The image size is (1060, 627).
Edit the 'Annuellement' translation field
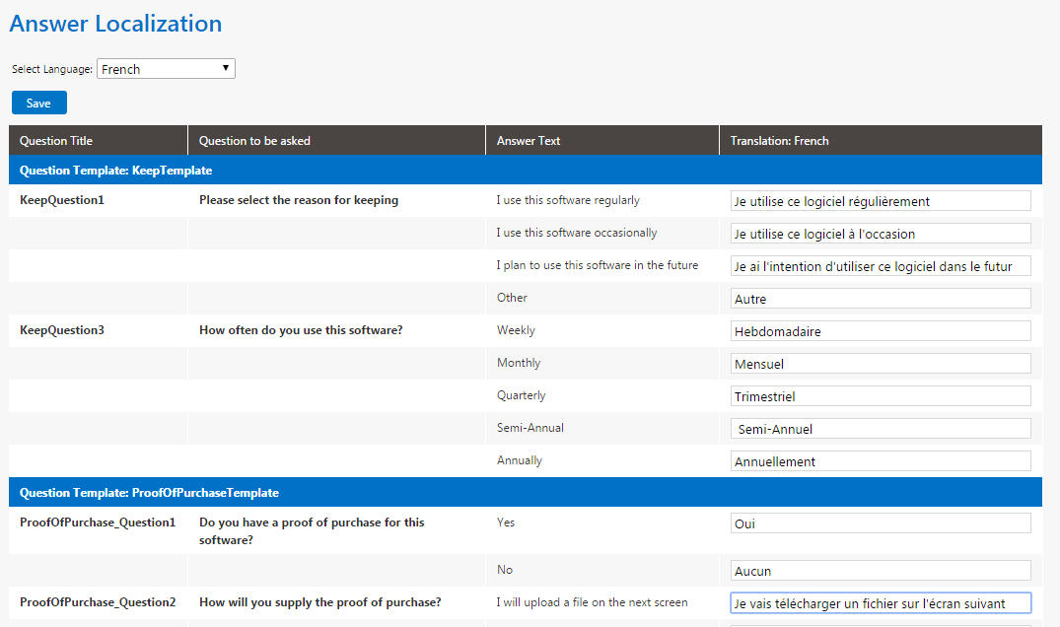tap(881, 461)
